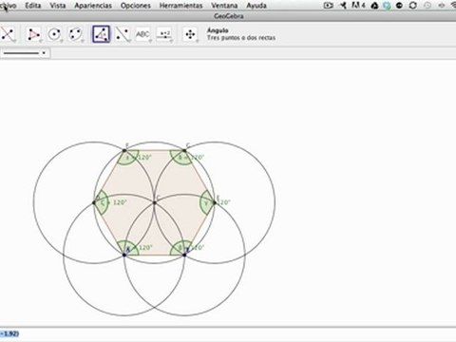Select the ABC Text tool
This screenshot has width=456, height=342.
143,34
